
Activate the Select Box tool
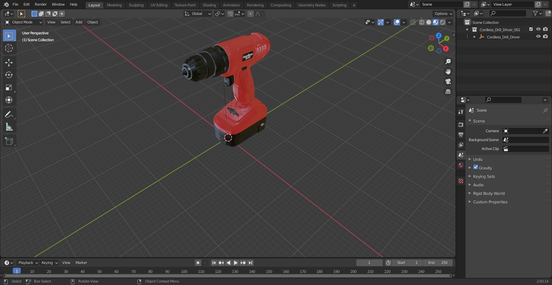coord(9,36)
